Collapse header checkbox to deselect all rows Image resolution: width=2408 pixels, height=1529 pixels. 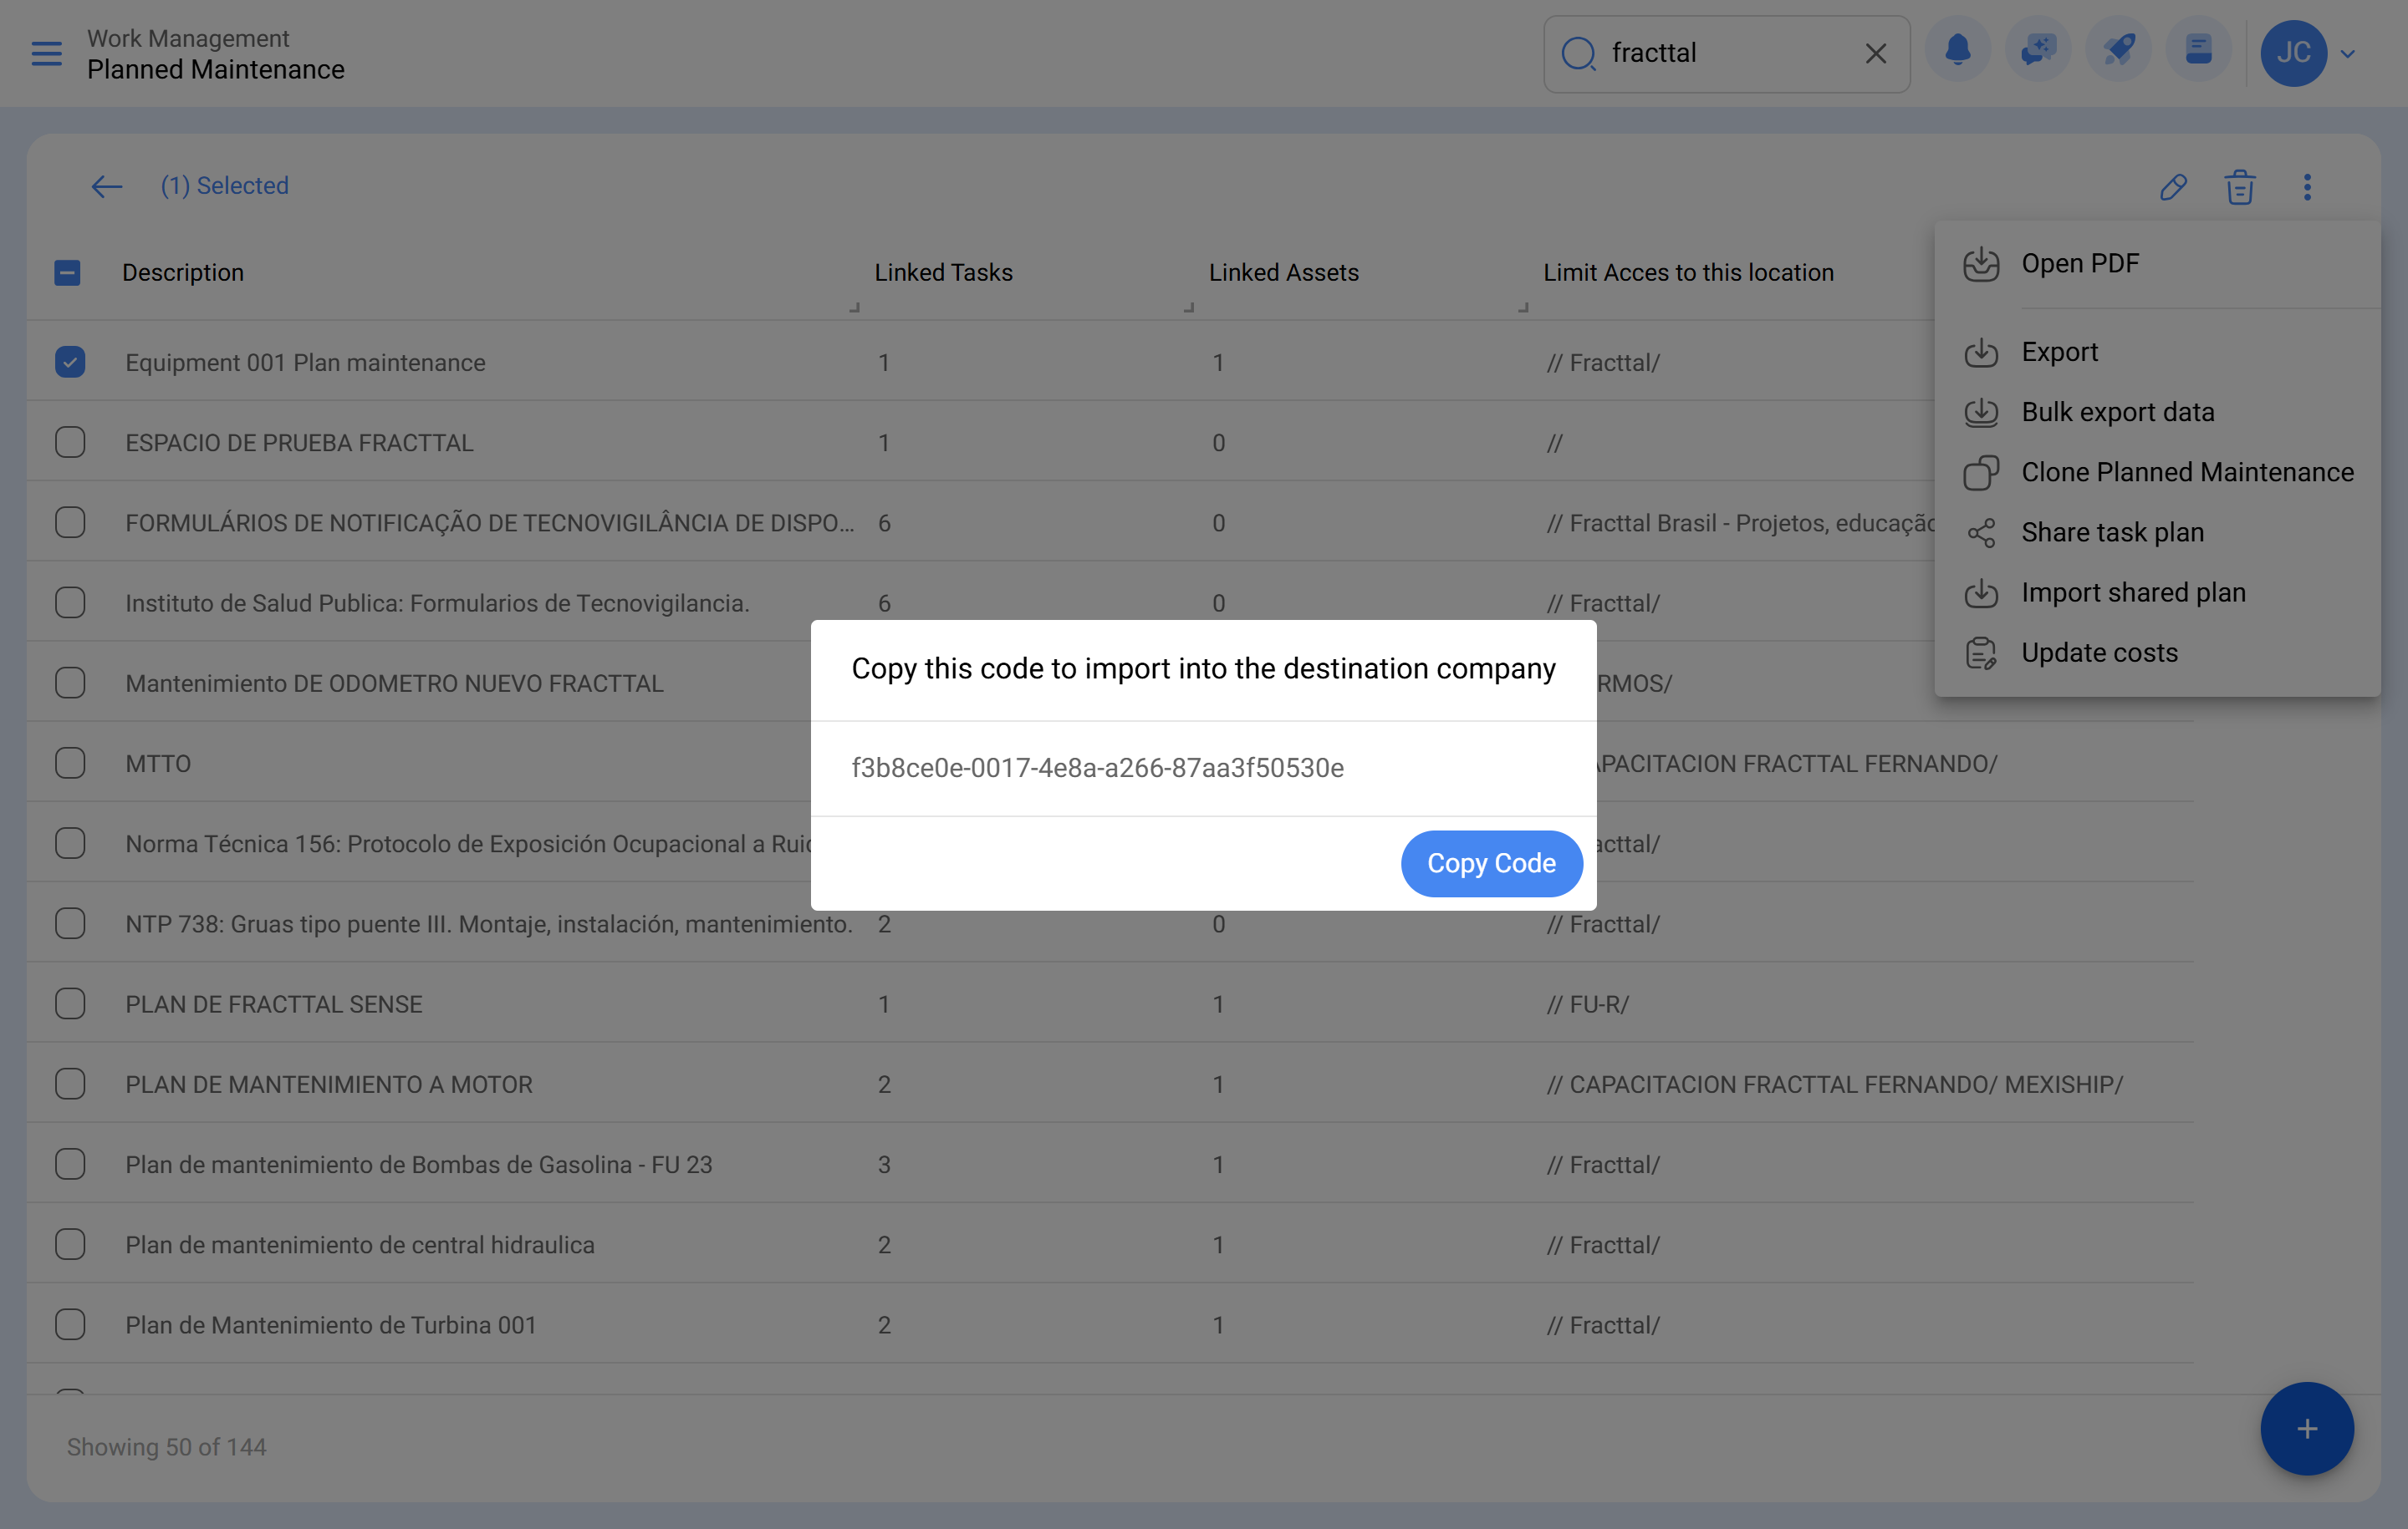[x=67, y=272]
